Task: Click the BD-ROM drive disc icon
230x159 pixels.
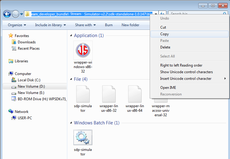Action: (x=14, y=99)
